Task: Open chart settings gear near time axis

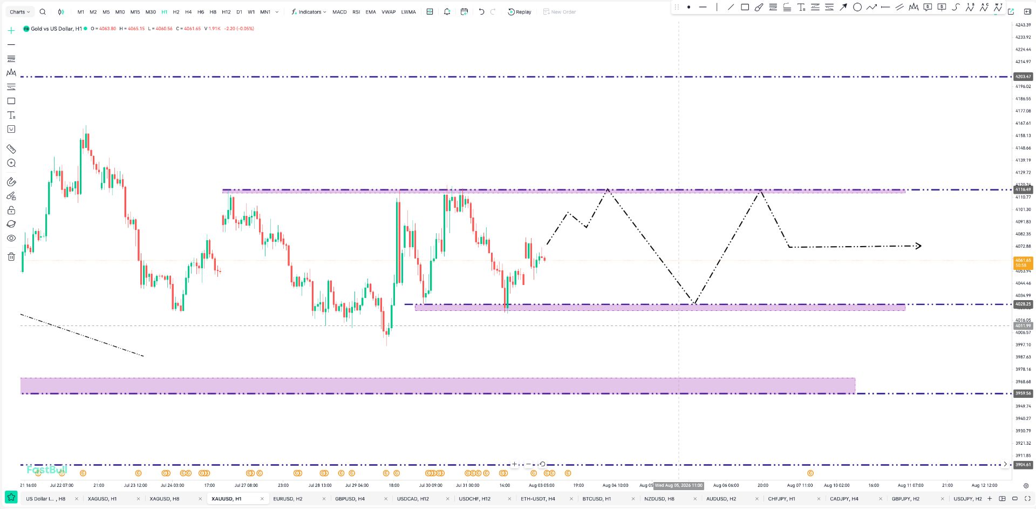Action: [x=1026, y=485]
